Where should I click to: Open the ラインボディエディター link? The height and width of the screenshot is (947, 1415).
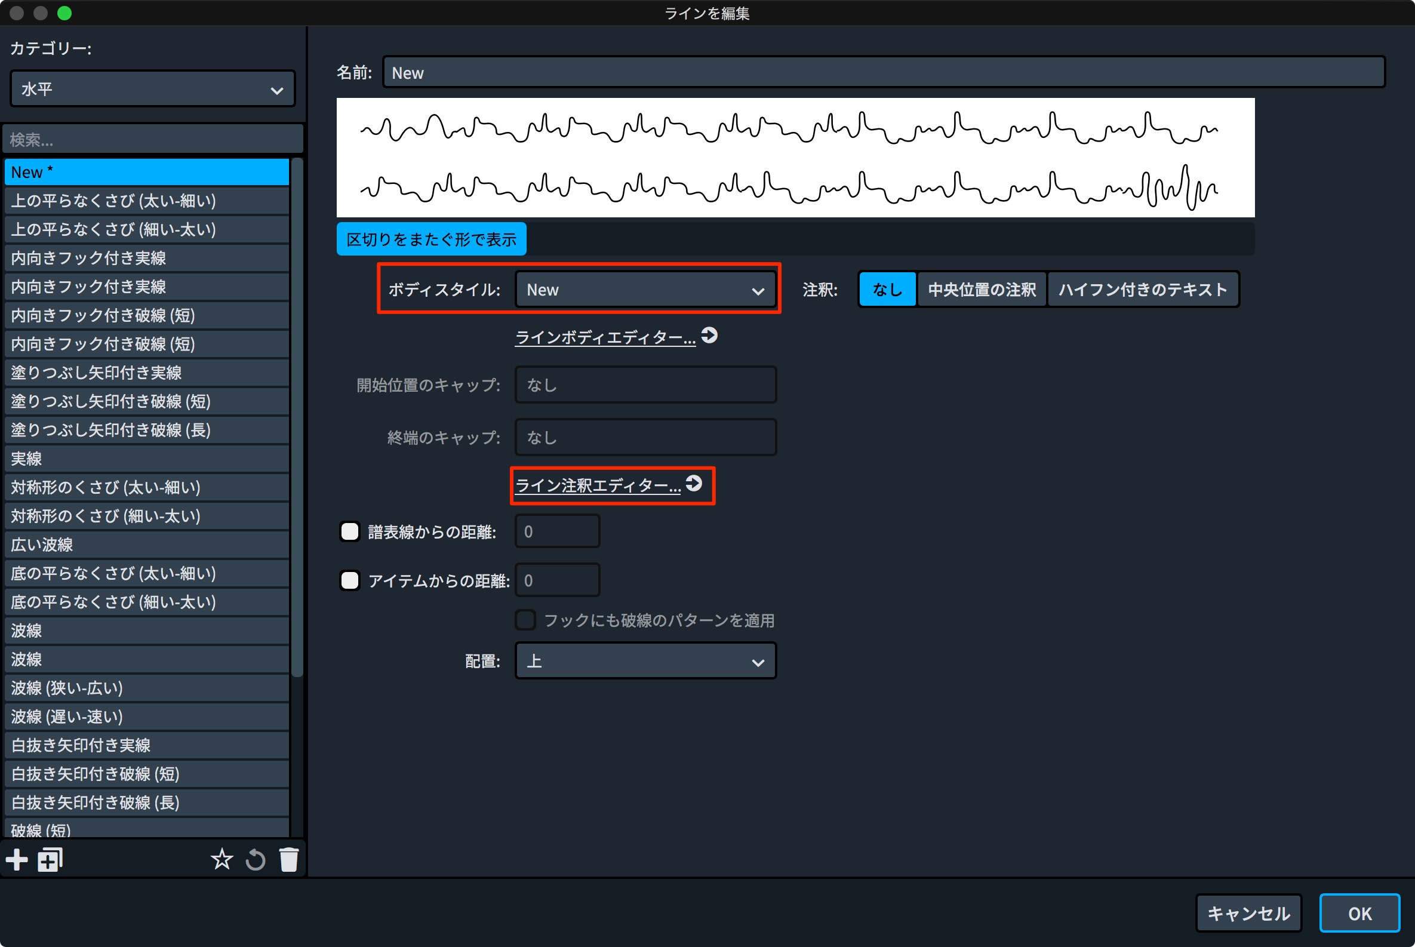pyautogui.click(x=605, y=337)
